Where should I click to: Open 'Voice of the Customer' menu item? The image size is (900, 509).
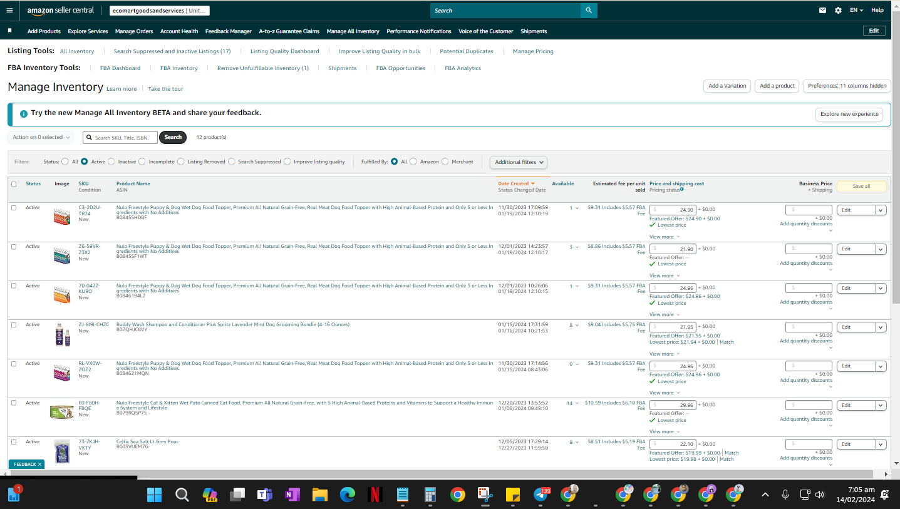click(x=486, y=31)
